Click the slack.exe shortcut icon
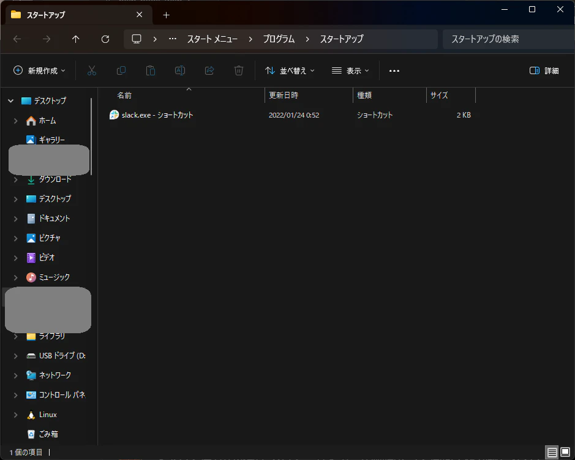Screen dimensions: 575x460 tap(114, 115)
